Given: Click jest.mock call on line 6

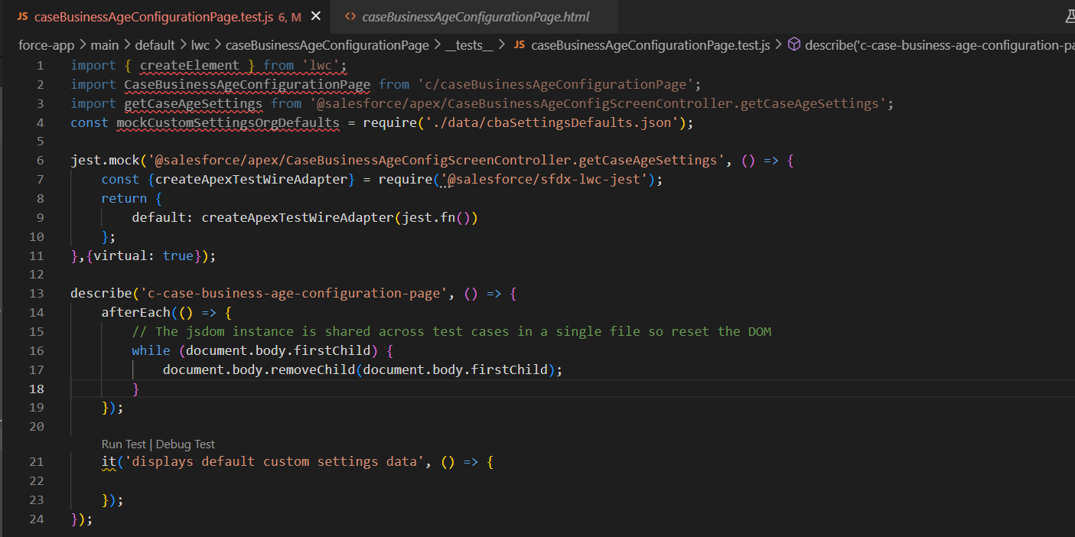Looking at the screenshot, I should click(105, 161).
